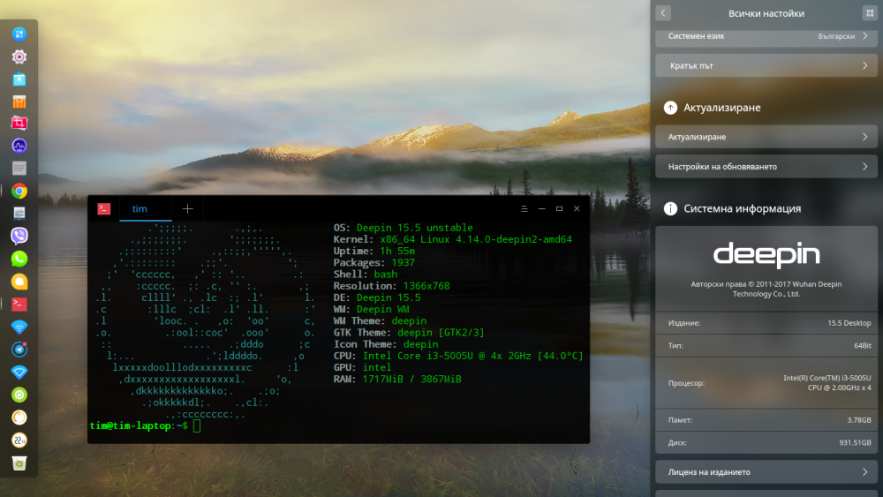Open the Кратък път row chevron
Screen dimensions: 883x497
pos(865,66)
